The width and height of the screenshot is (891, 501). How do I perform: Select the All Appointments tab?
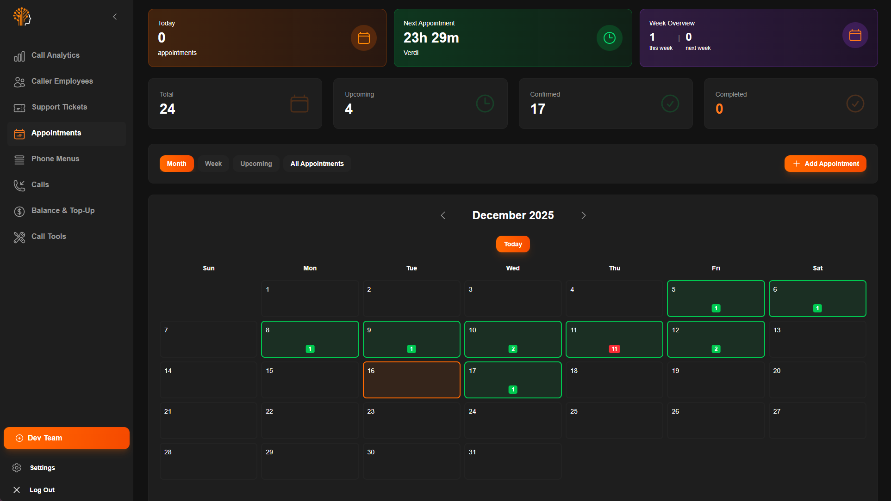(x=317, y=164)
